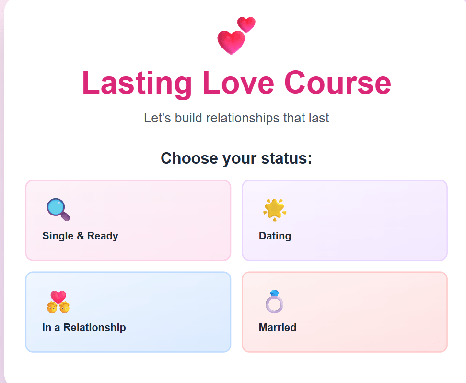This screenshot has width=466, height=383.
Task: Select the Married status card
Action: pos(344,312)
